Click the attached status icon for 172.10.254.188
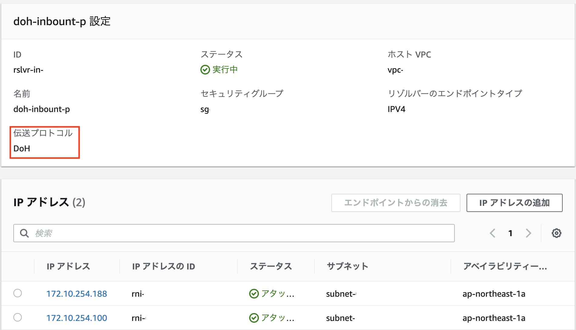Screen dimensions: 576x330 (x=254, y=293)
